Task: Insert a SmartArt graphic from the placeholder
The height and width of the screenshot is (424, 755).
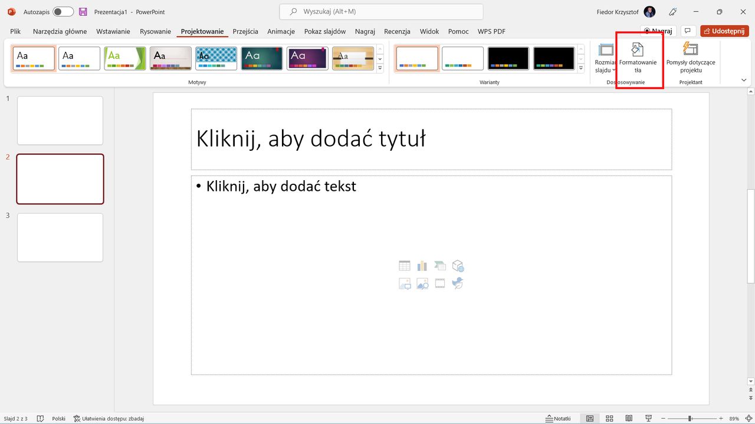Action: (440, 265)
